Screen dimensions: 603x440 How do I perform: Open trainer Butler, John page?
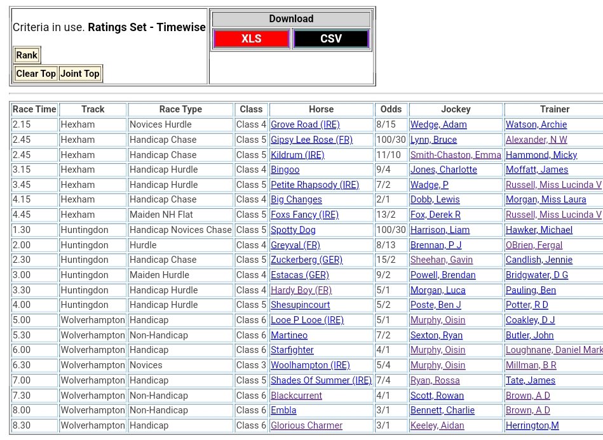pyautogui.click(x=529, y=335)
